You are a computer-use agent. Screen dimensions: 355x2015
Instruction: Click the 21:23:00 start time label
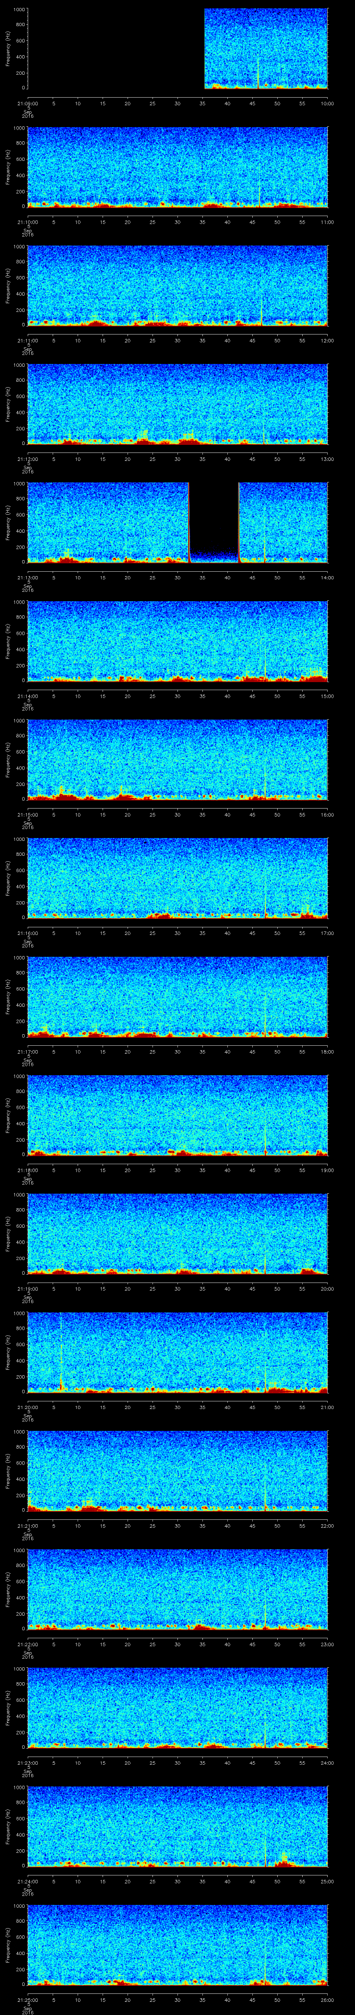(x=27, y=1762)
